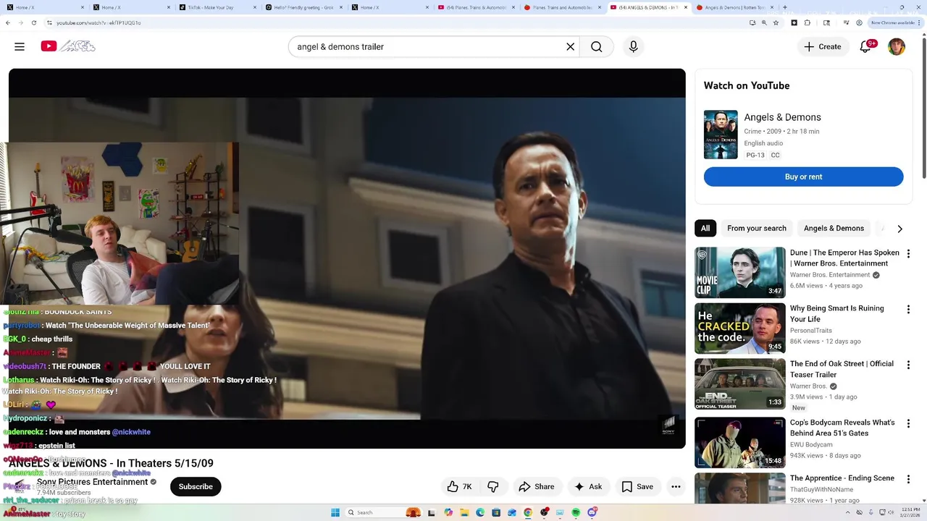Screen dimensions: 927x521
Task: Click Buy or rent for Angels & Demons
Action: pyautogui.click(x=803, y=177)
